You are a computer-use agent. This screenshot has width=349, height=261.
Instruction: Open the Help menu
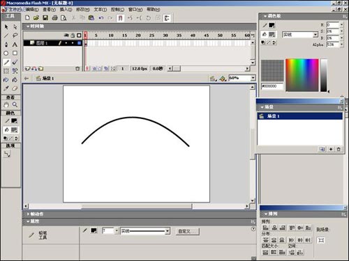(154, 9)
